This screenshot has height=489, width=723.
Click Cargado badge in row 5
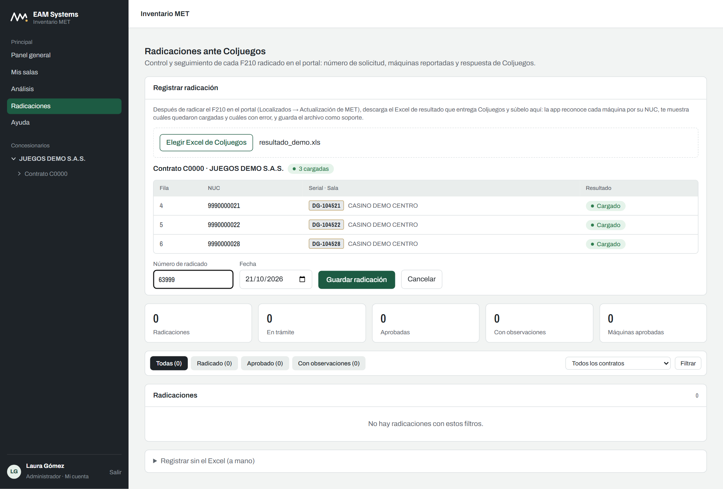[x=605, y=225]
